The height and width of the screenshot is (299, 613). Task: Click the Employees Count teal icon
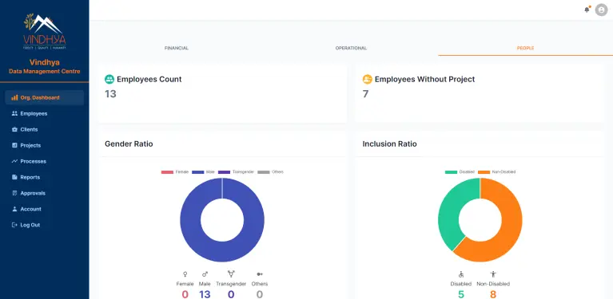(x=109, y=79)
